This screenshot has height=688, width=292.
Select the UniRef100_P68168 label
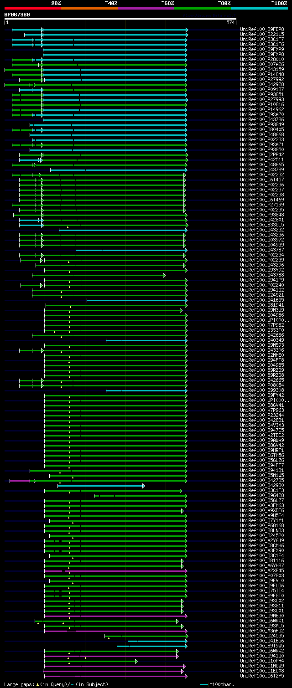(261, 526)
